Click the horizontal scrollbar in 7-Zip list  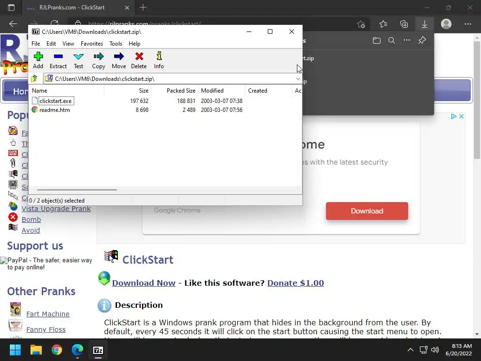click(x=77, y=190)
